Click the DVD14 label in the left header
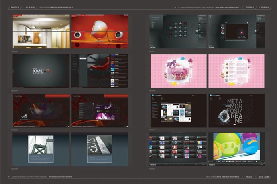 (x=15, y=8)
